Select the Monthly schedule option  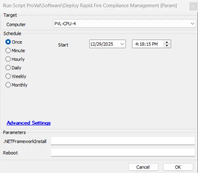coord(8,85)
